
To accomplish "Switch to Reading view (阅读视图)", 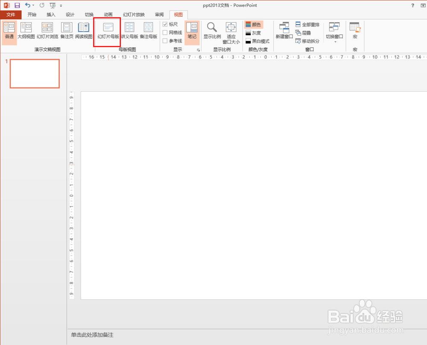I will point(84,31).
